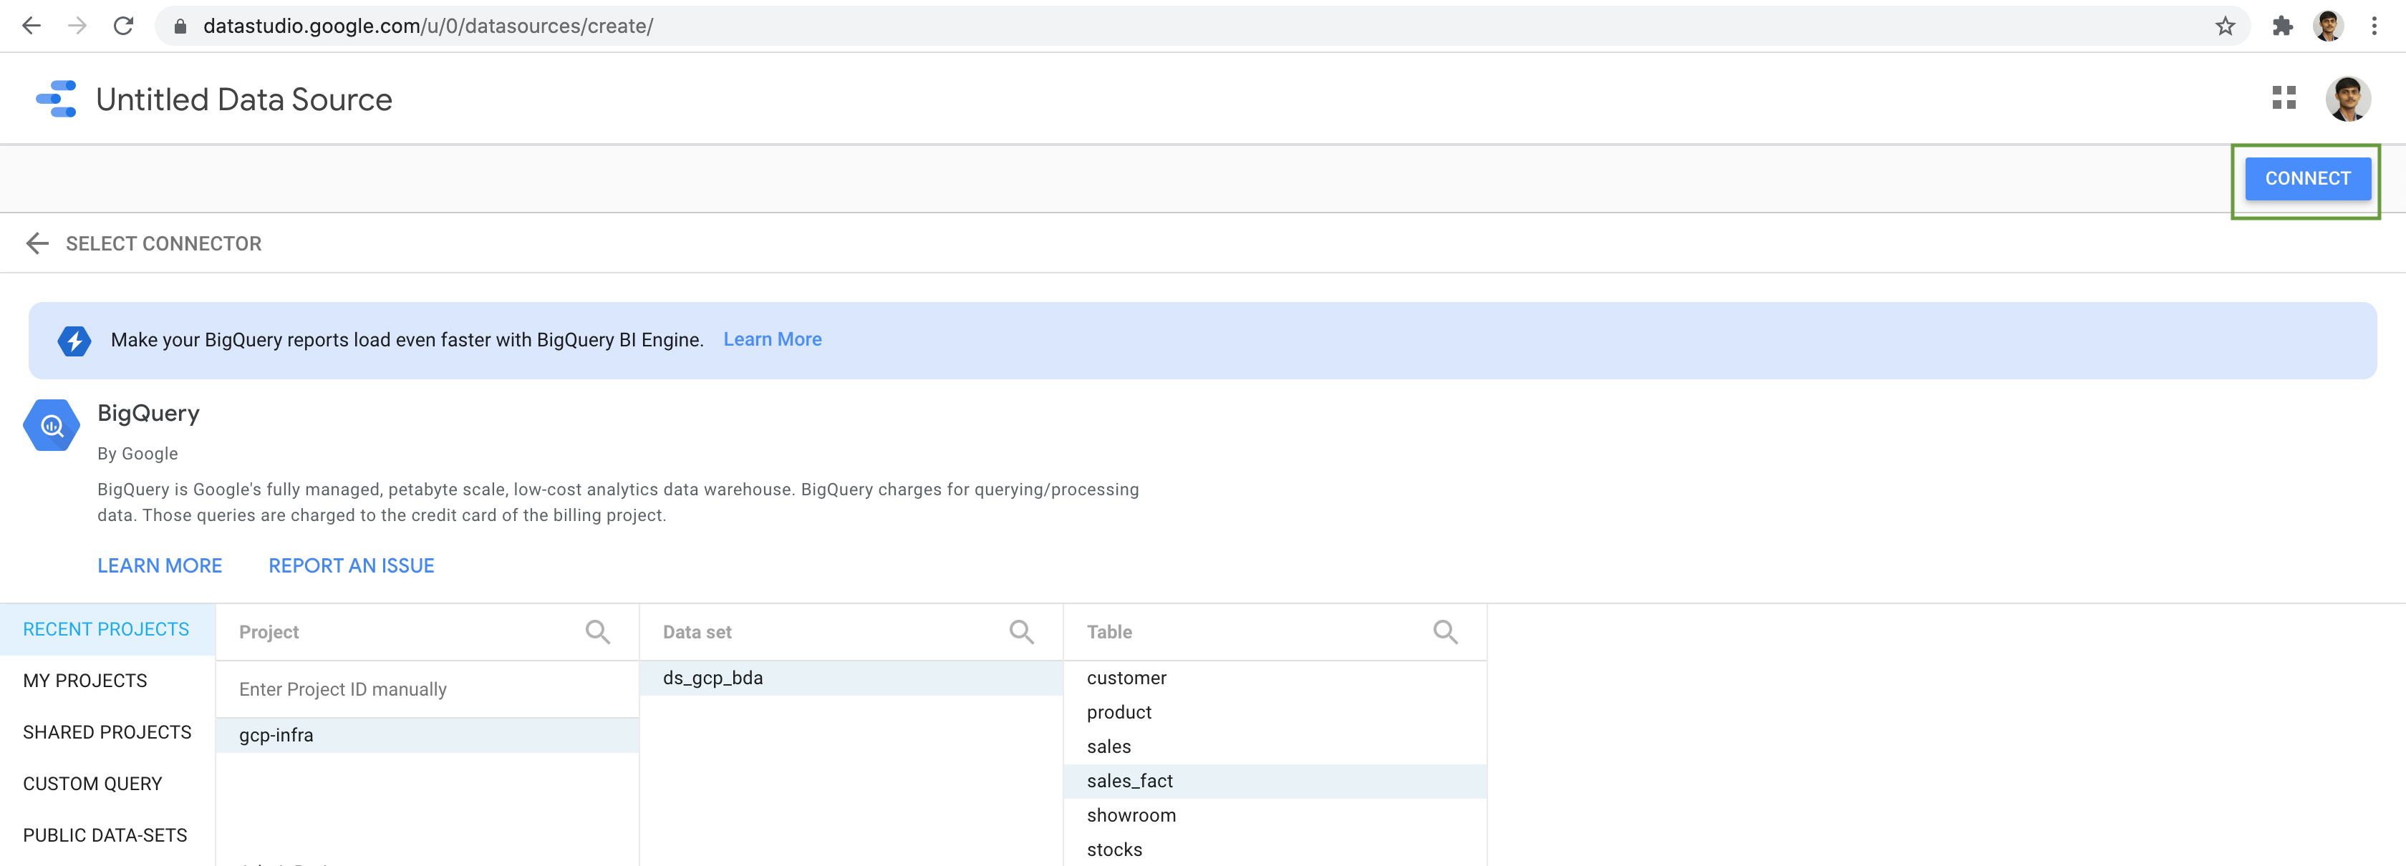Click the BigQuery connector title

[x=148, y=414]
